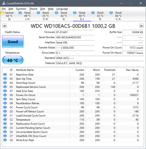Click status icon for Temperature attribute row

click(5, 120)
